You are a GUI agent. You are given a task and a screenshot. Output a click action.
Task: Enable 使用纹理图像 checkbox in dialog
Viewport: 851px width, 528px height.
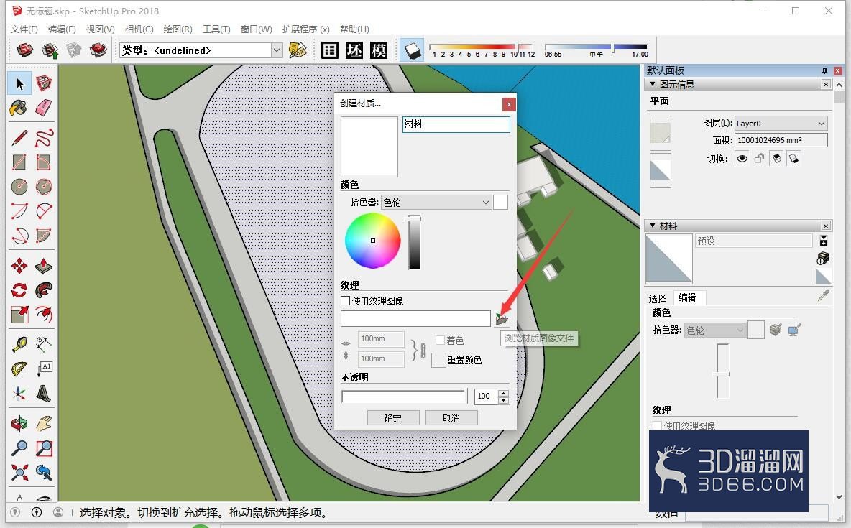(x=345, y=300)
